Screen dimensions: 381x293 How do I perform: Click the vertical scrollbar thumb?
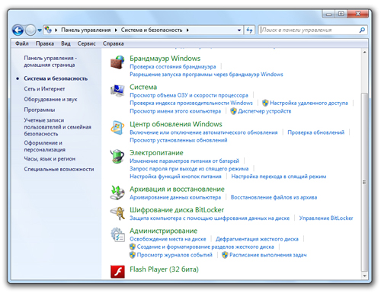(364, 182)
